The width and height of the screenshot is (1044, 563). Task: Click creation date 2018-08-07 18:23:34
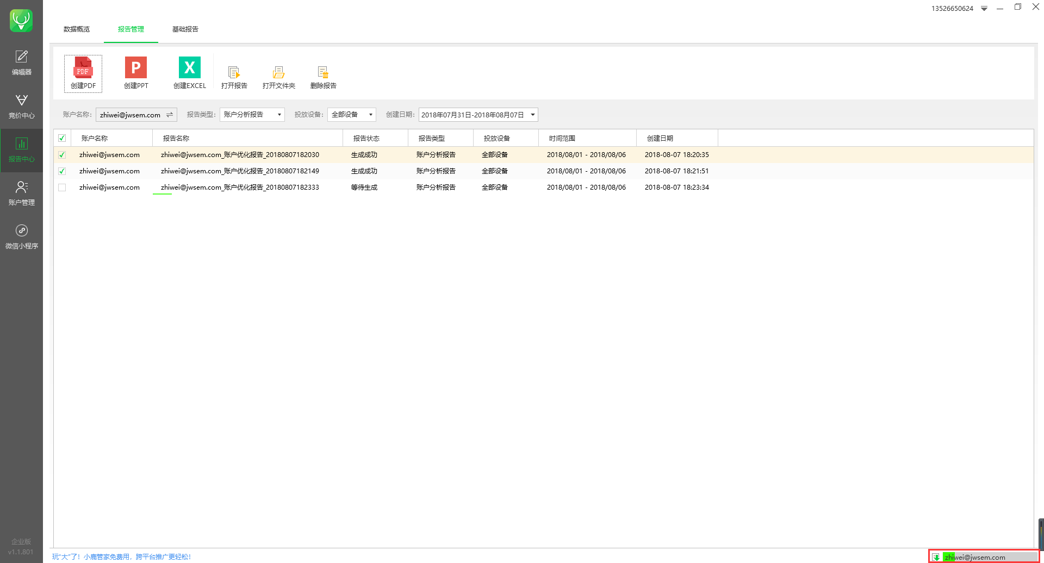(677, 187)
